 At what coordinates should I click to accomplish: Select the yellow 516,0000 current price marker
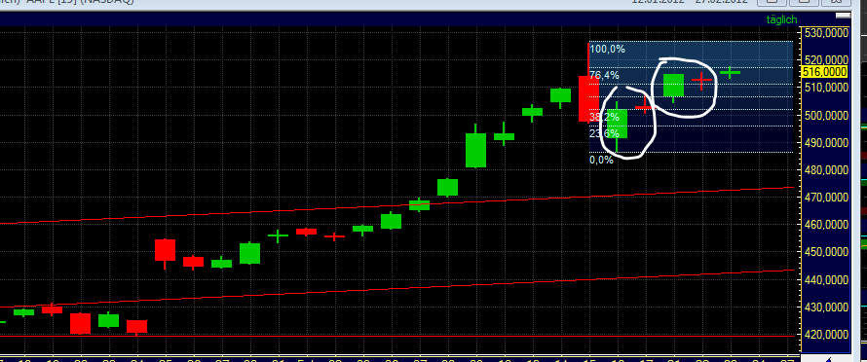(x=824, y=72)
